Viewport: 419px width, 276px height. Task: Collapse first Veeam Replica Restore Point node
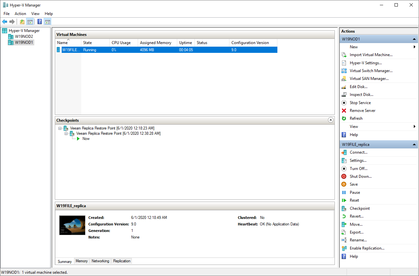60,129
